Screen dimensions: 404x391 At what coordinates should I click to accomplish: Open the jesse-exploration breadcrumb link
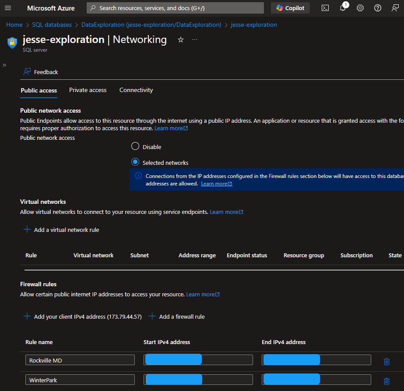[x=254, y=25]
